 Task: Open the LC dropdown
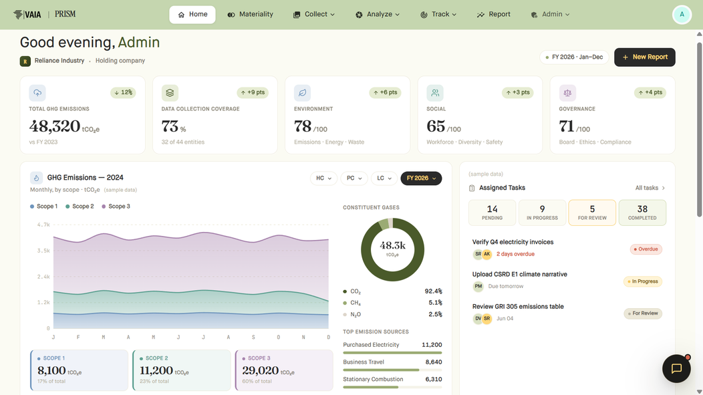point(384,178)
